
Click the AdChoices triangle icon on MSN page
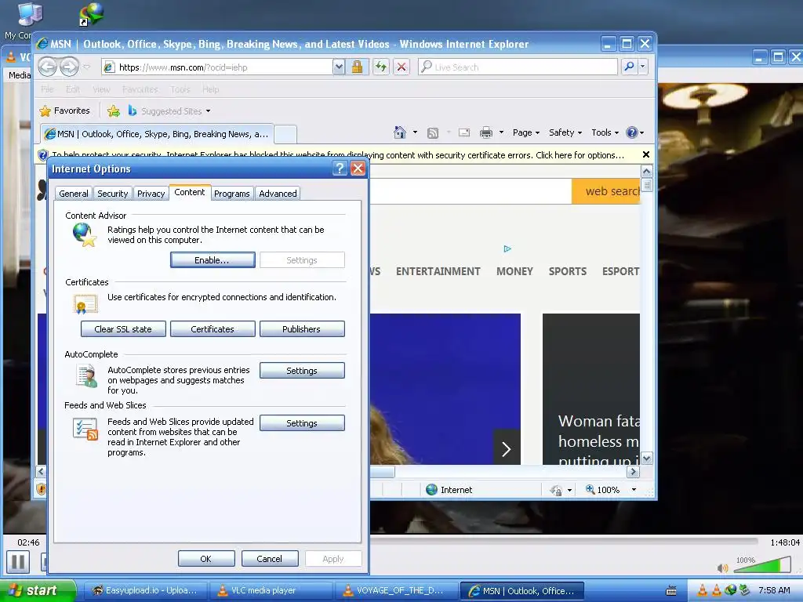click(507, 248)
